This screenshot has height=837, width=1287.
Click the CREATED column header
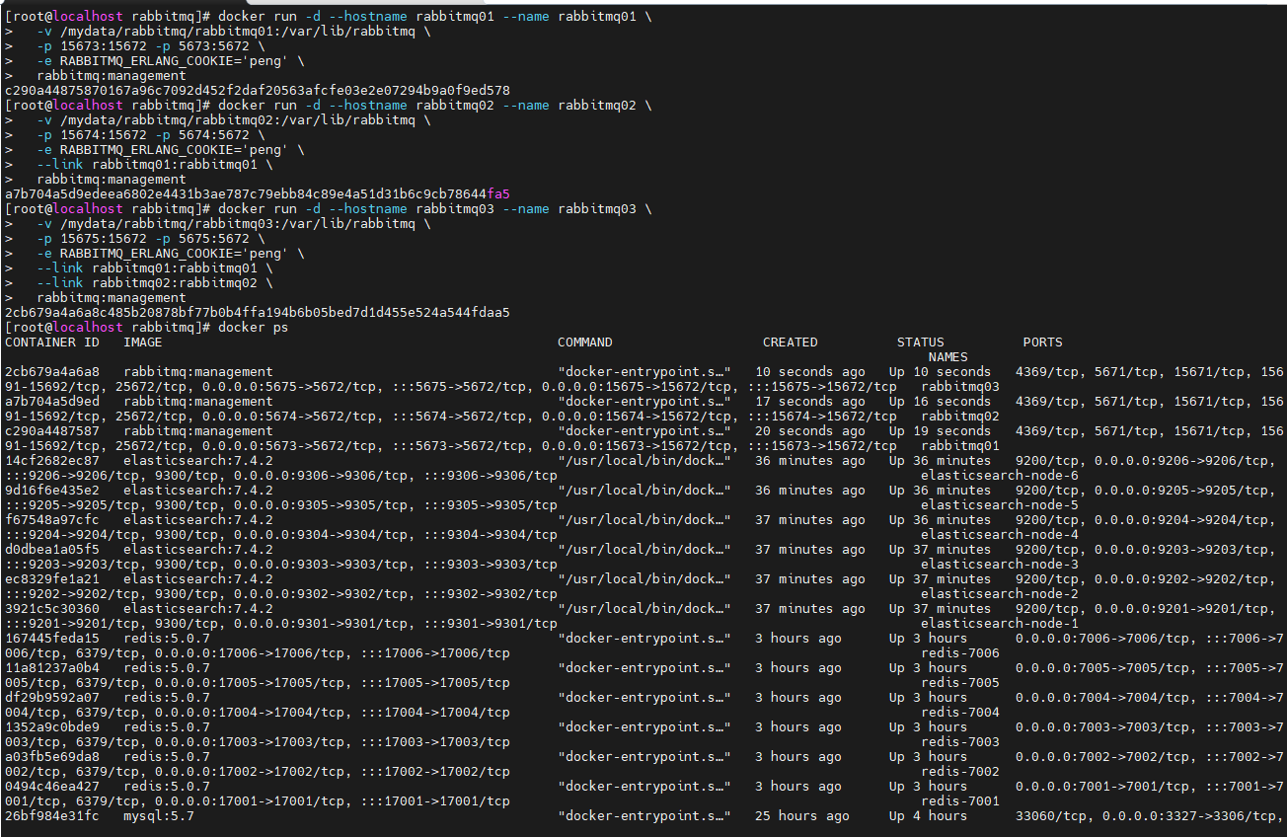click(x=791, y=342)
